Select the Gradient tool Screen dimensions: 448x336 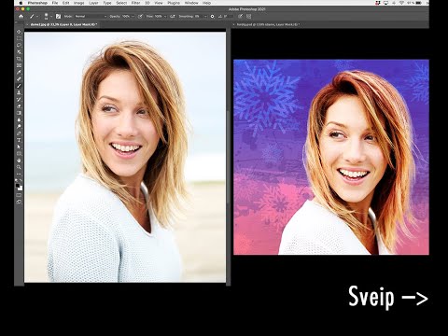pyautogui.click(x=19, y=113)
